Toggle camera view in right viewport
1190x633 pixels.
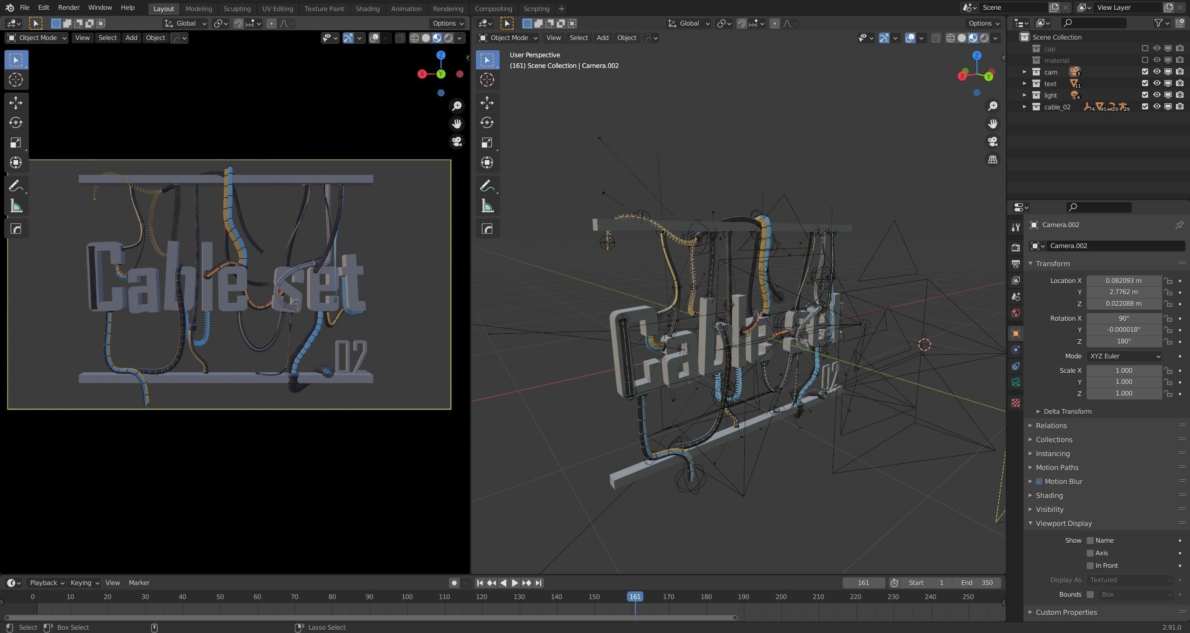pos(992,141)
